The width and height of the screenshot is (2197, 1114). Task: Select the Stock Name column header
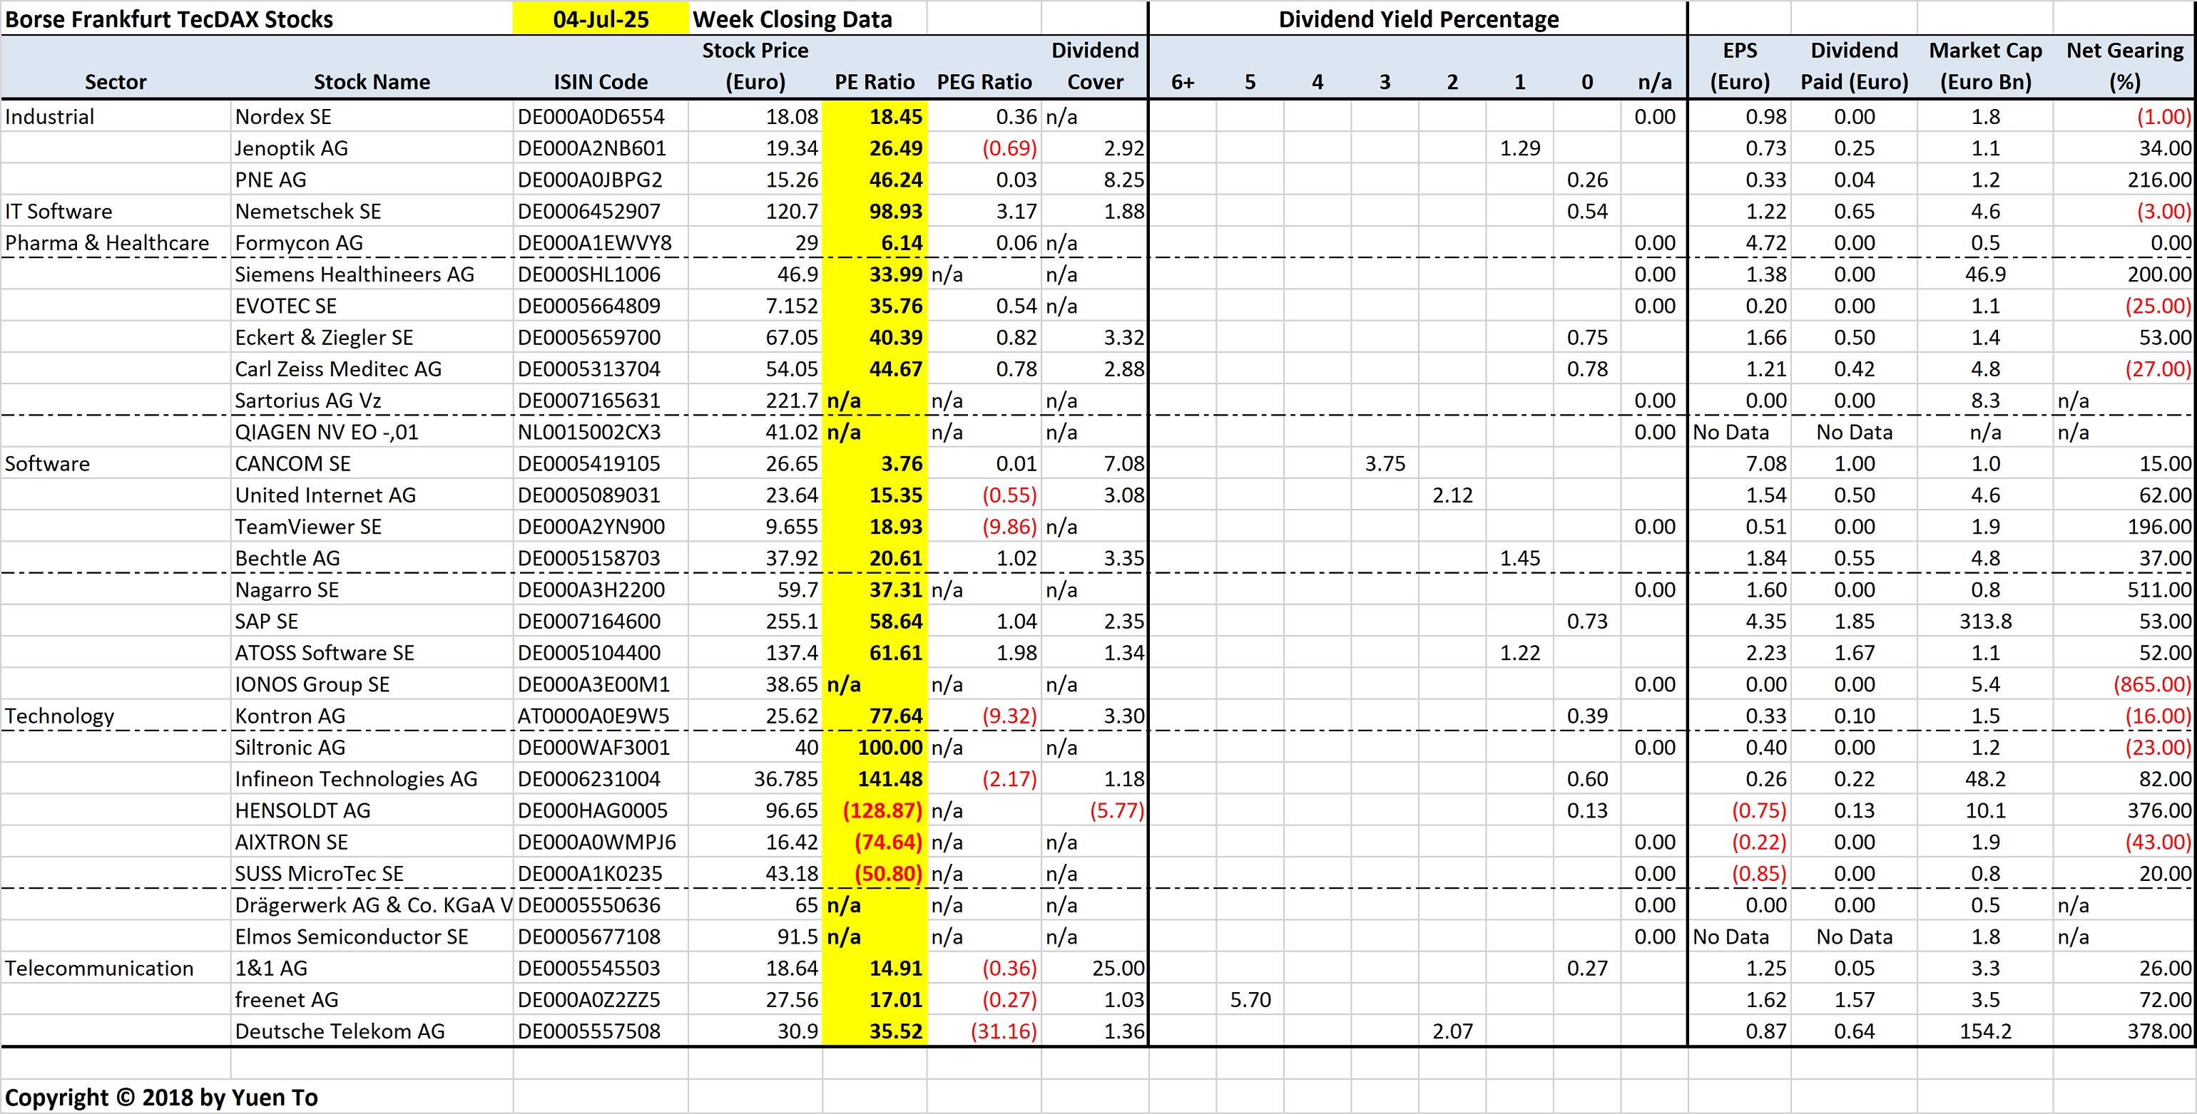click(371, 82)
